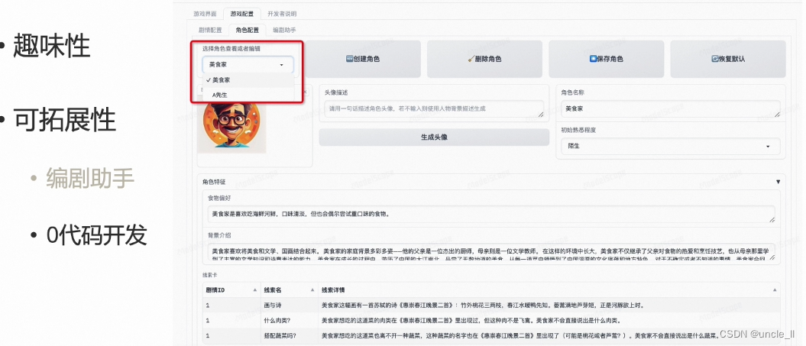Image resolution: width=806 pixels, height=346 pixels.
Task: Edit the 食物偏好 text area
Action: pos(491,213)
